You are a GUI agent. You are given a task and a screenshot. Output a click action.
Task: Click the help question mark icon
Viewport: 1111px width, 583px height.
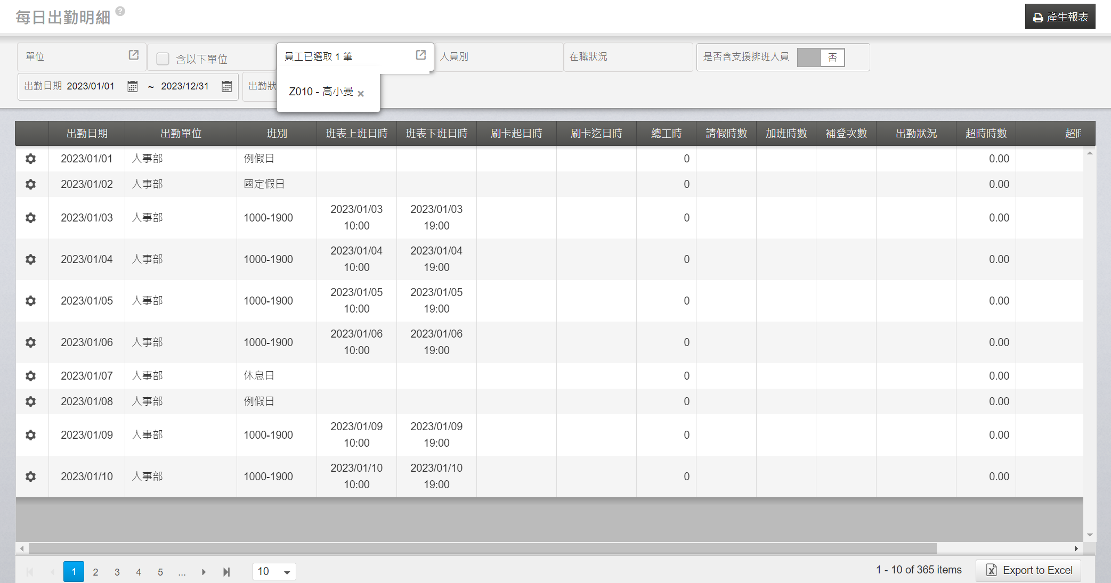point(120,11)
